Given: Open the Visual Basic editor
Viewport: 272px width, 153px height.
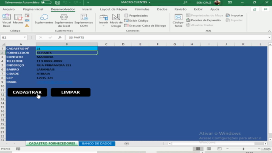Looking at the screenshot, I should (x=6, y=20).
